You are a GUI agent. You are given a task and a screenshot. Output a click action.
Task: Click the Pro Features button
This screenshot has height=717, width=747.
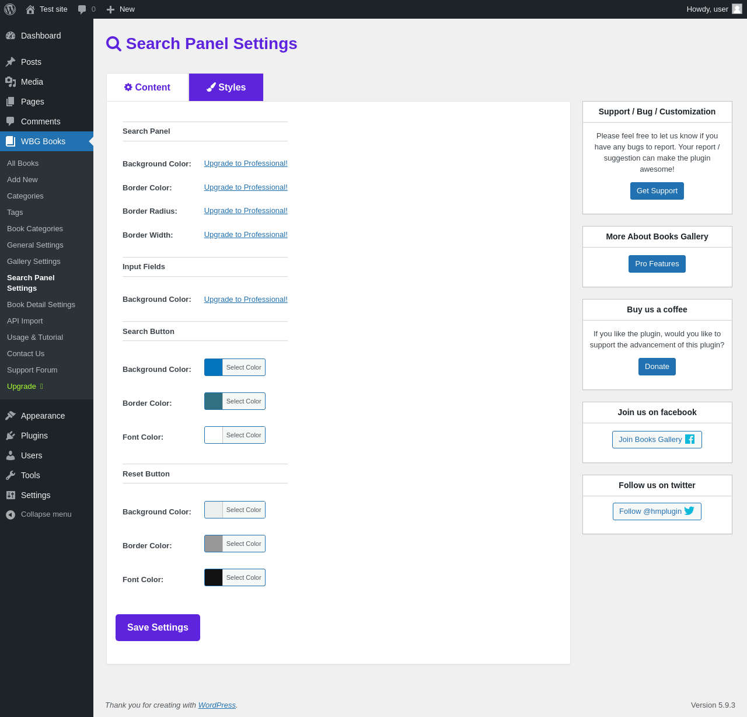[x=657, y=264]
